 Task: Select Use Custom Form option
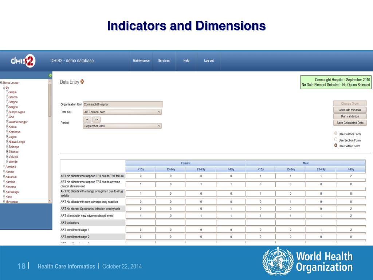[x=335, y=133]
